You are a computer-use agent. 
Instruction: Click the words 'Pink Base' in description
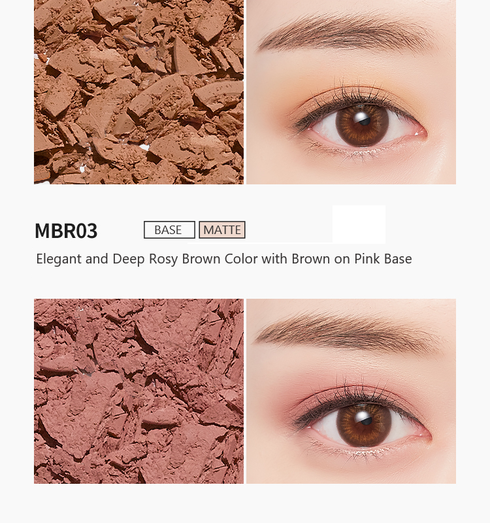[383, 259]
